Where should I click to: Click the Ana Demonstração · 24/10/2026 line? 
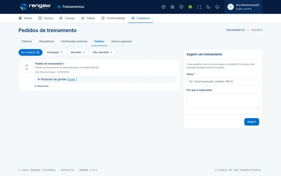pos(52,72)
